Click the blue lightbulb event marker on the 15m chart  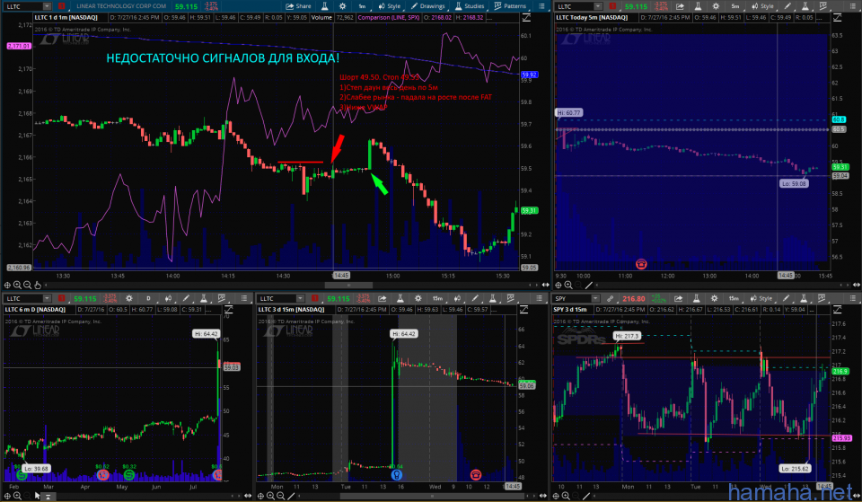(396, 474)
